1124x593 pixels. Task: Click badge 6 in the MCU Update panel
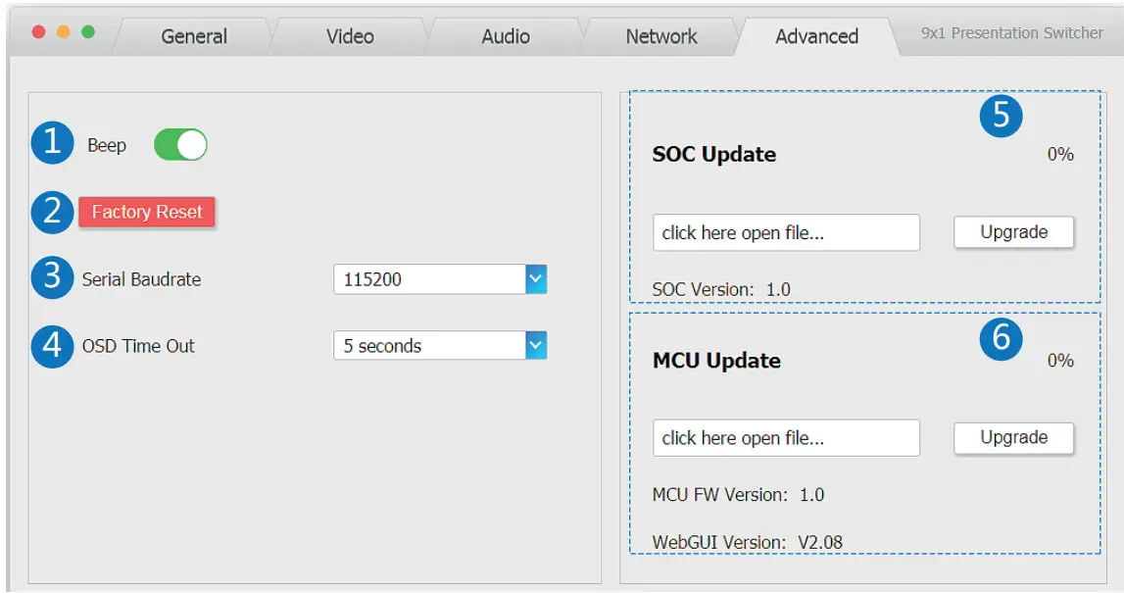[x=1001, y=341]
